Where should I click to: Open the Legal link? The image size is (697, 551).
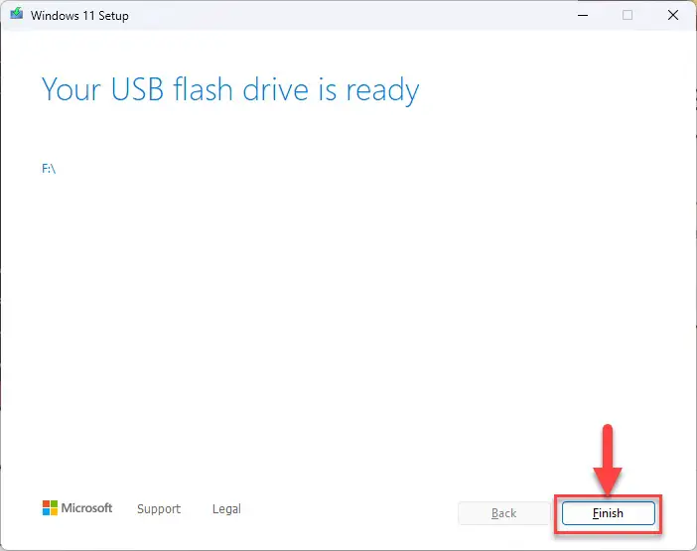click(x=226, y=508)
